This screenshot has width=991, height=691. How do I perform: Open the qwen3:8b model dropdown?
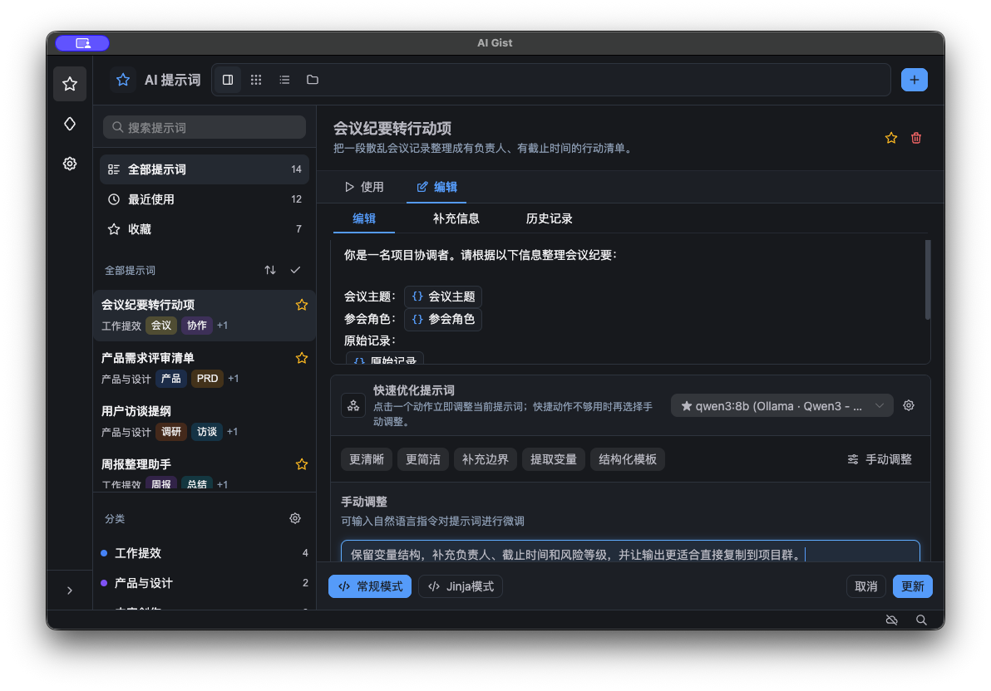[781, 406]
